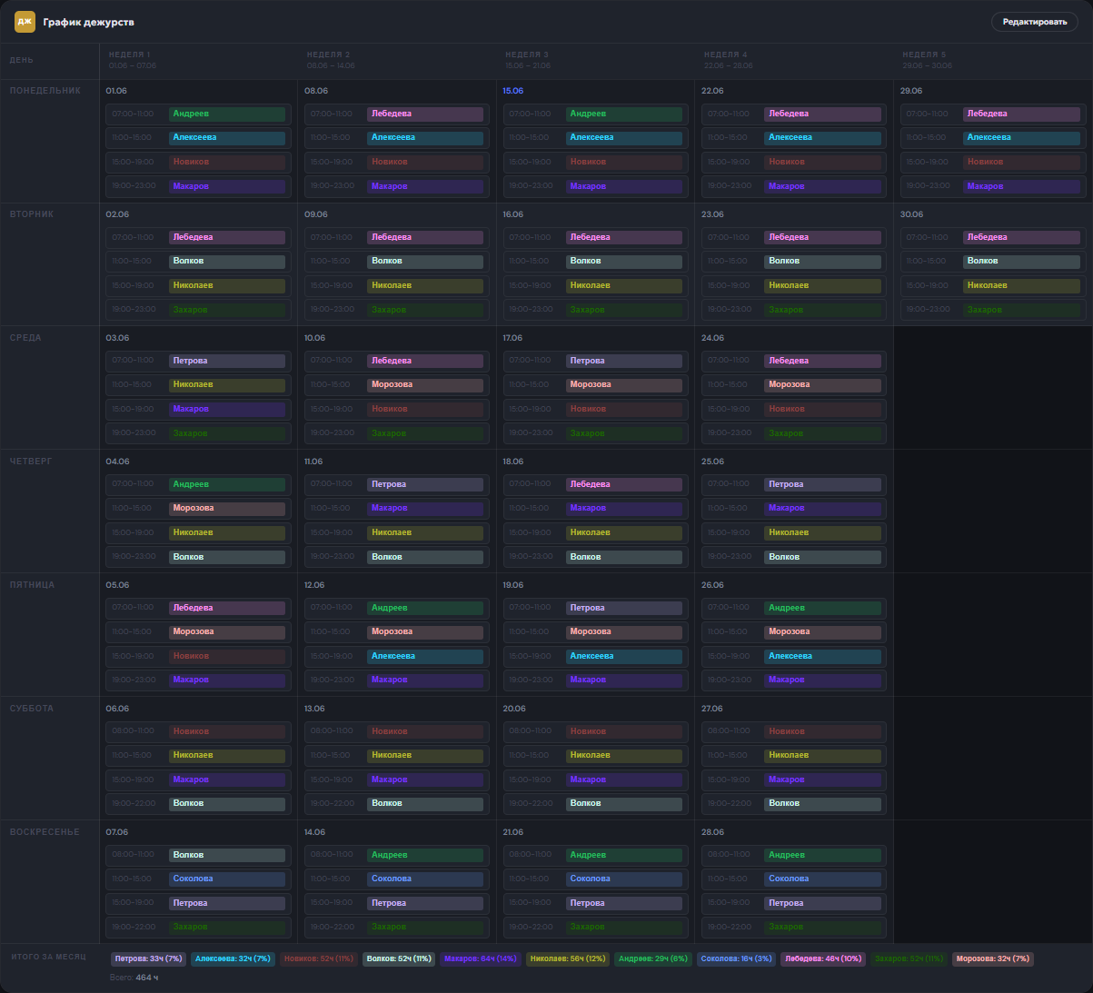Choose the Морозова 32ч summary chip

coord(993,958)
